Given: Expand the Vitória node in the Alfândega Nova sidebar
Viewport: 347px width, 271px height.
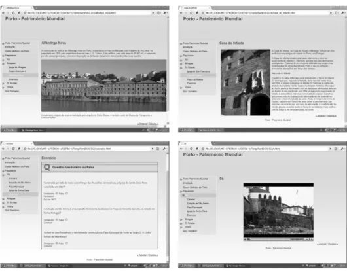Looking at the screenshot, I should coord(3,88).
